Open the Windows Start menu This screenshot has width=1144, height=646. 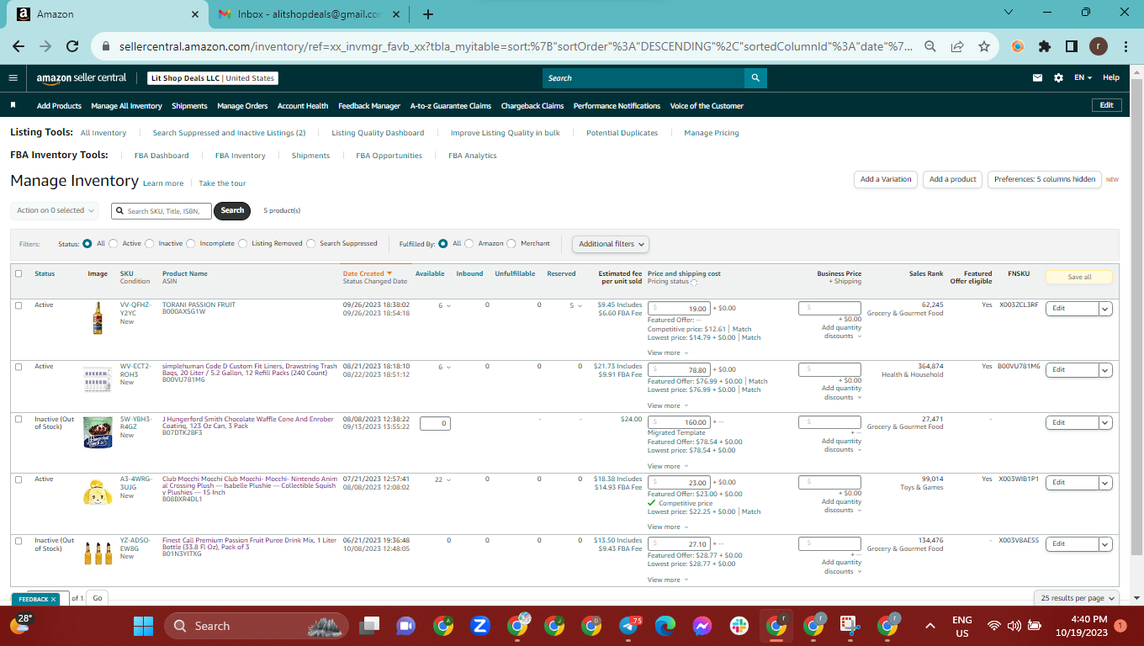[144, 626]
